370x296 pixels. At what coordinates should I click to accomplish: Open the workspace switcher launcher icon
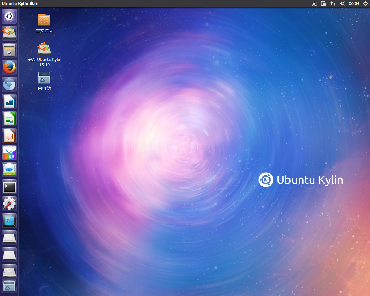click(9, 221)
